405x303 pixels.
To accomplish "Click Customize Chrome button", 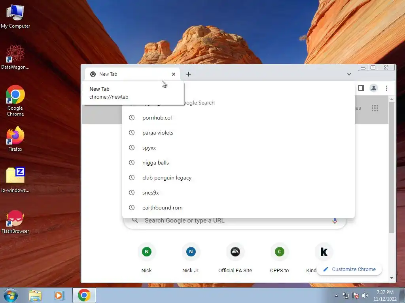I will tap(349, 269).
